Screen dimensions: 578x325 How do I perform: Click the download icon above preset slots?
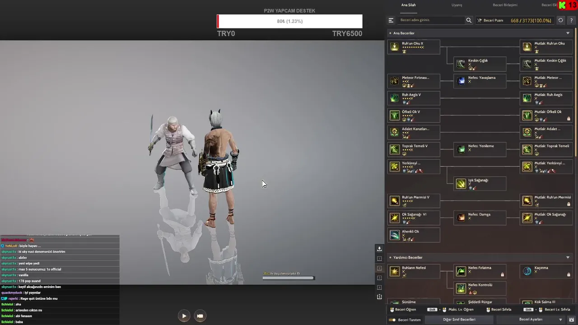point(379,249)
